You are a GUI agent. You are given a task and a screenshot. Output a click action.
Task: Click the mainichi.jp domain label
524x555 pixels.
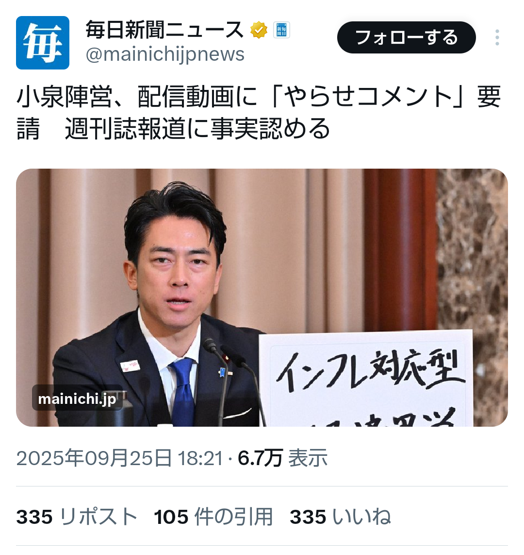point(77,399)
